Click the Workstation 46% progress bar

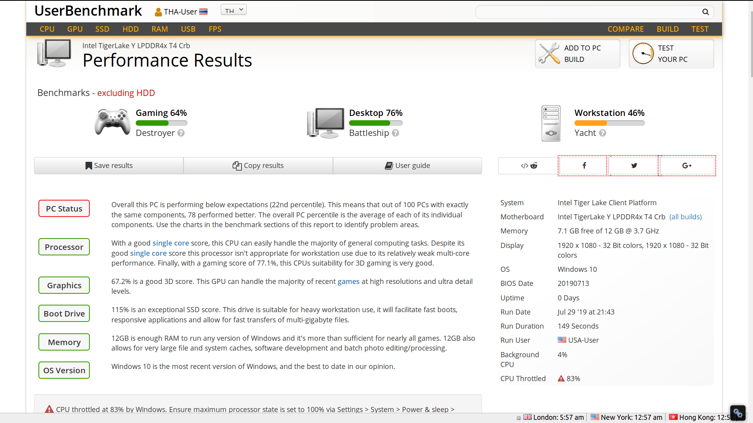(x=609, y=123)
